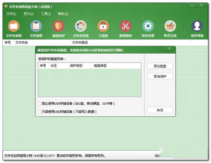
Task: Enable 禁止使用USB存储设备 checkbox
Action: (x=40, y=104)
